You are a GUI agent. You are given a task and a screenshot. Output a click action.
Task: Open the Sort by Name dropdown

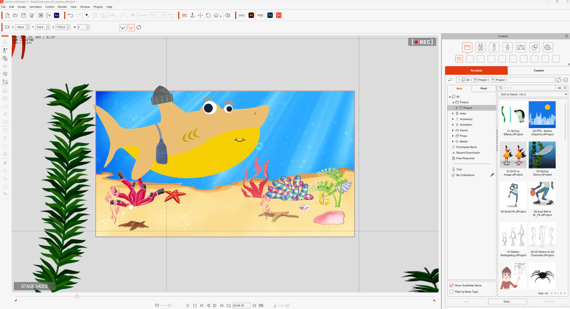click(533, 94)
